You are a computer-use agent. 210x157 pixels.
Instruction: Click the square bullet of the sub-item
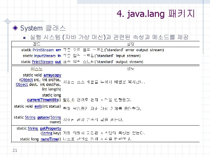pos(24,38)
